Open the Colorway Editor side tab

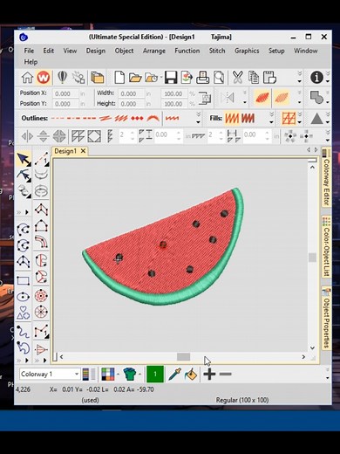pyautogui.click(x=326, y=178)
